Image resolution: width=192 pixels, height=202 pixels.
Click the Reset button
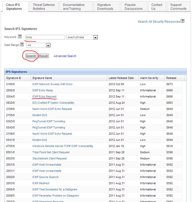point(43,56)
